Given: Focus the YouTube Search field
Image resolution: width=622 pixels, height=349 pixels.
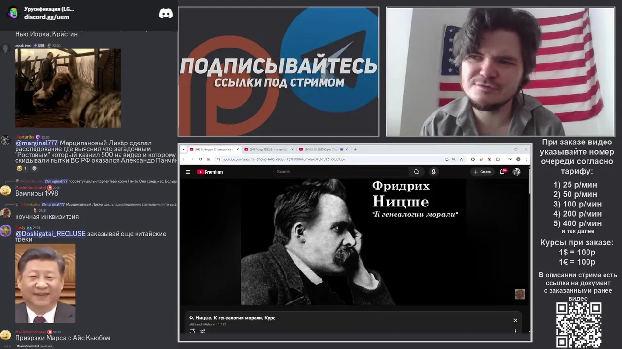Looking at the screenshot, I should click(x=342, y=172).
